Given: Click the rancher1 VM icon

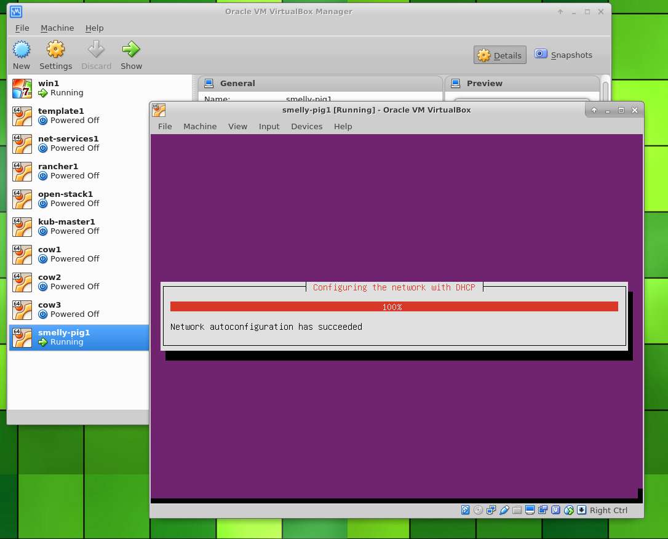Looking at the screenshot, I should click(22, 171).
